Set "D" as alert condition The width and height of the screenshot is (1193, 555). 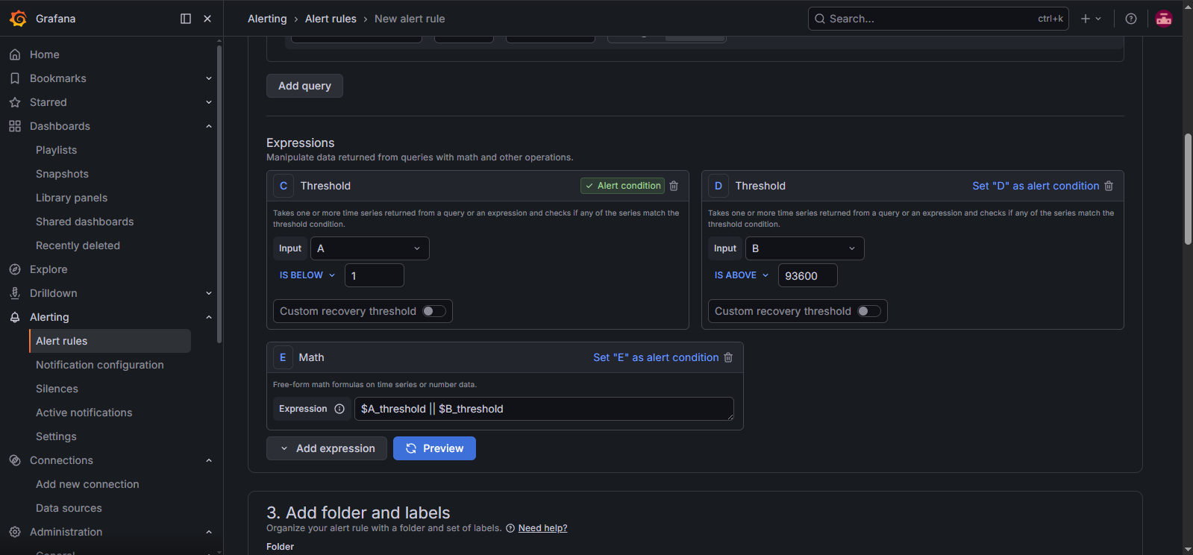click(x=1036, y=186)
